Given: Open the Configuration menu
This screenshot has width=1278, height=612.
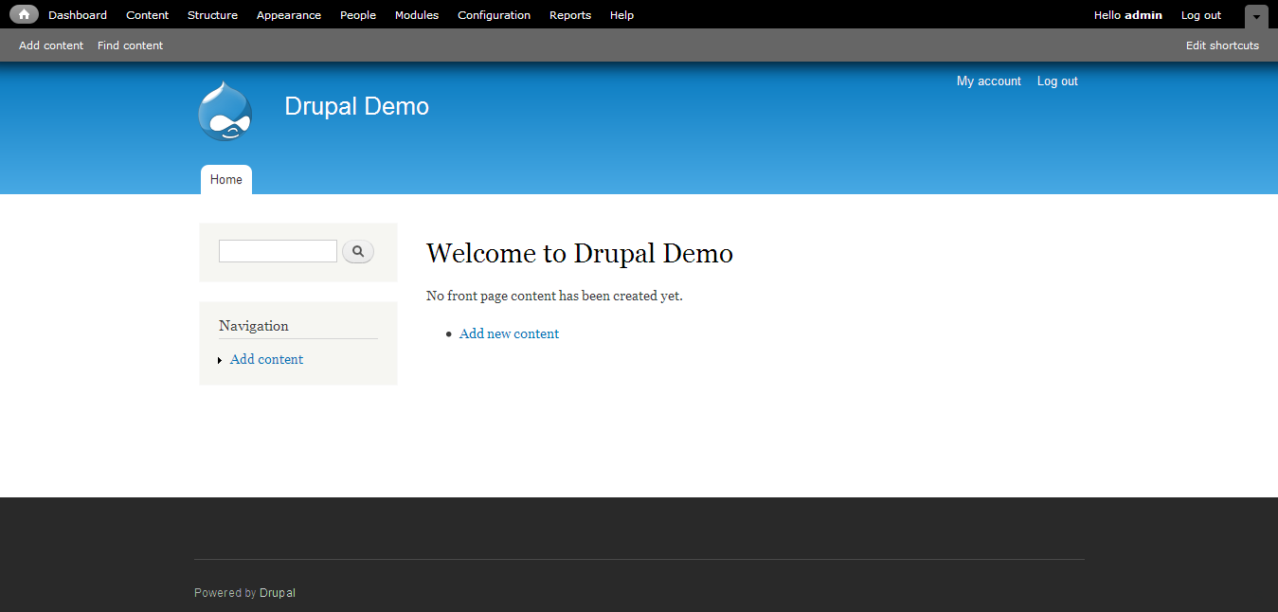Looking at the screenshot, I should click(494, 15).
